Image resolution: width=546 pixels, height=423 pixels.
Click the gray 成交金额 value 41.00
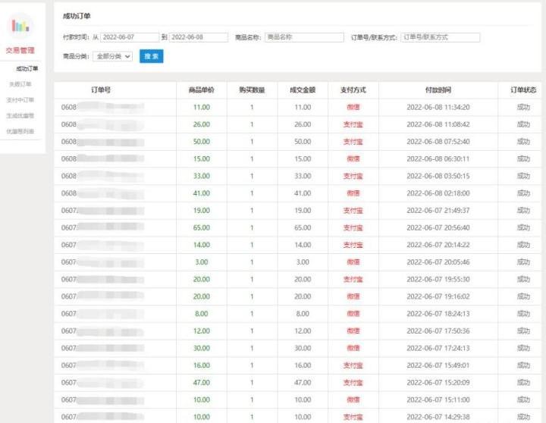click(x=303, y=193)
